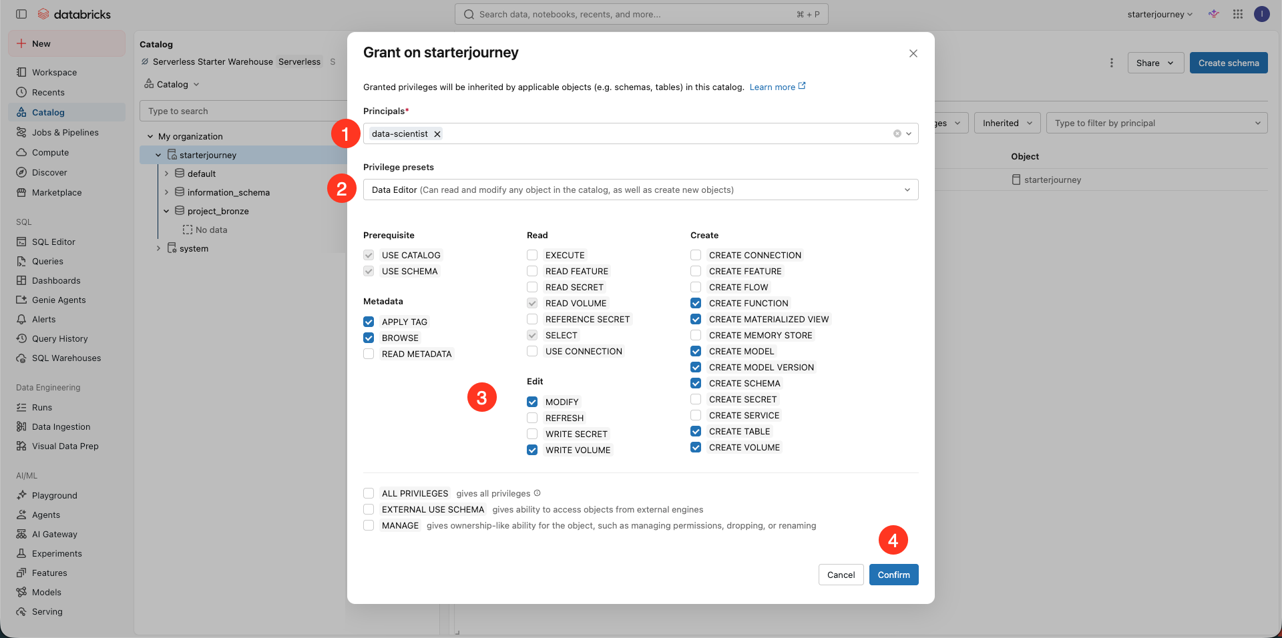Image resolution: width=1282 pixels, height=638 pixels.
Task: Select the Catalog sidebar item
Action: [x=67, y=112]
